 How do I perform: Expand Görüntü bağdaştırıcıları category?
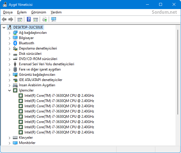[9, 75]
